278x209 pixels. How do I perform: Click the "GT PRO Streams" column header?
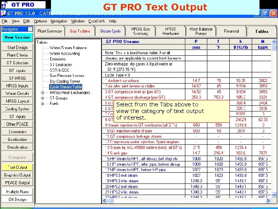[144, 41]
